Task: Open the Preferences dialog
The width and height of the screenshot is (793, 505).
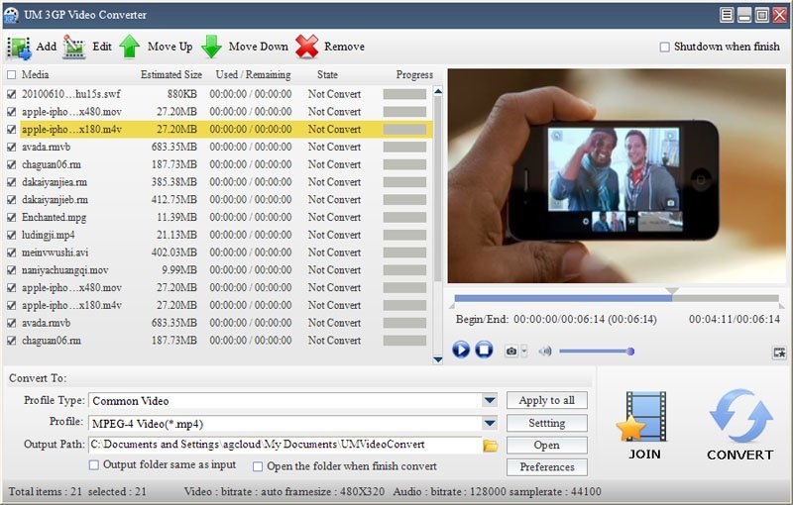Action: [x=546, y=466]
